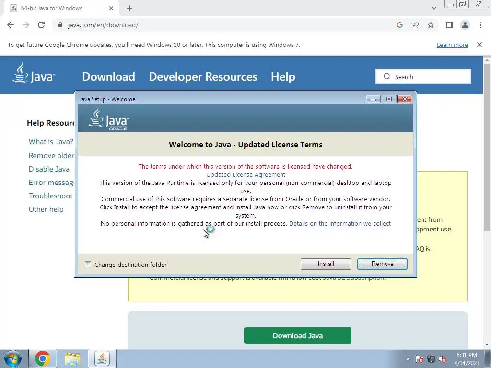Viewport: 491px width, 368px height.
Task: Open the Chrome profile avatar
Action: pyautogui.click(x=465, y=25)
